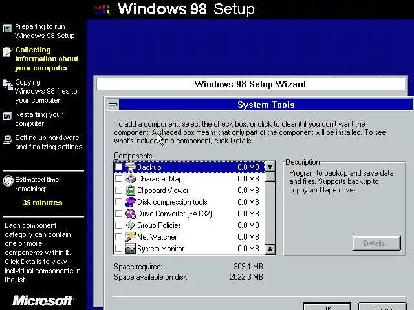Click the components list scrollbar thumb
Screen dimensions: 414x310
pos(270,176)
